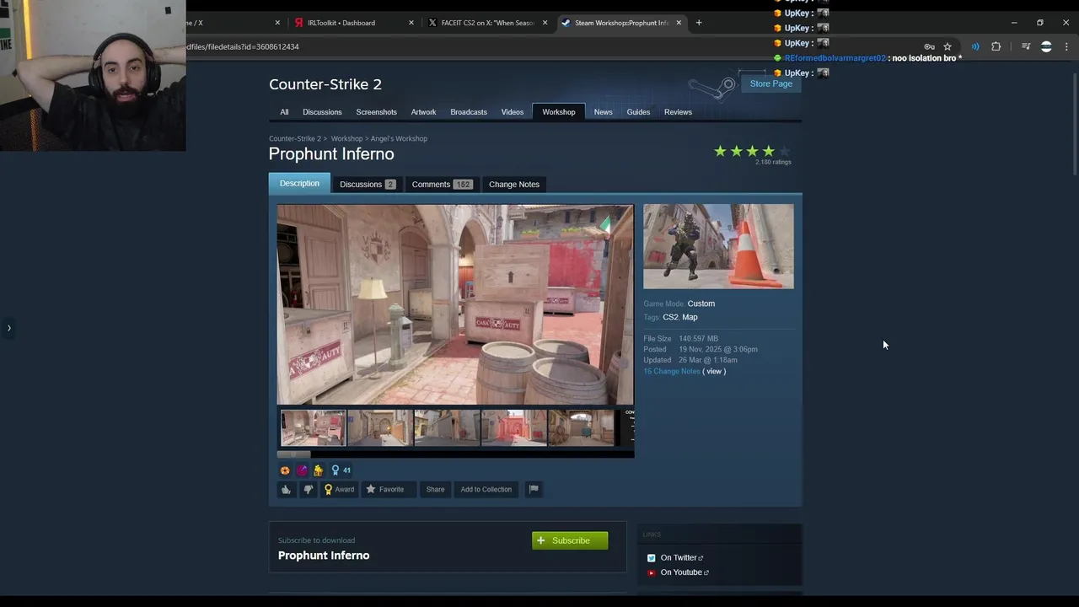Select the fourth red-wall screenshot thumbnail
This screenshot has height=607, width=1079.
pos(514,428)
